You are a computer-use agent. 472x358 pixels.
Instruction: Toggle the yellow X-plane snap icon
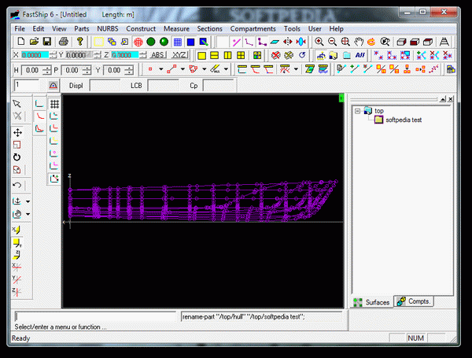(17, 230)
